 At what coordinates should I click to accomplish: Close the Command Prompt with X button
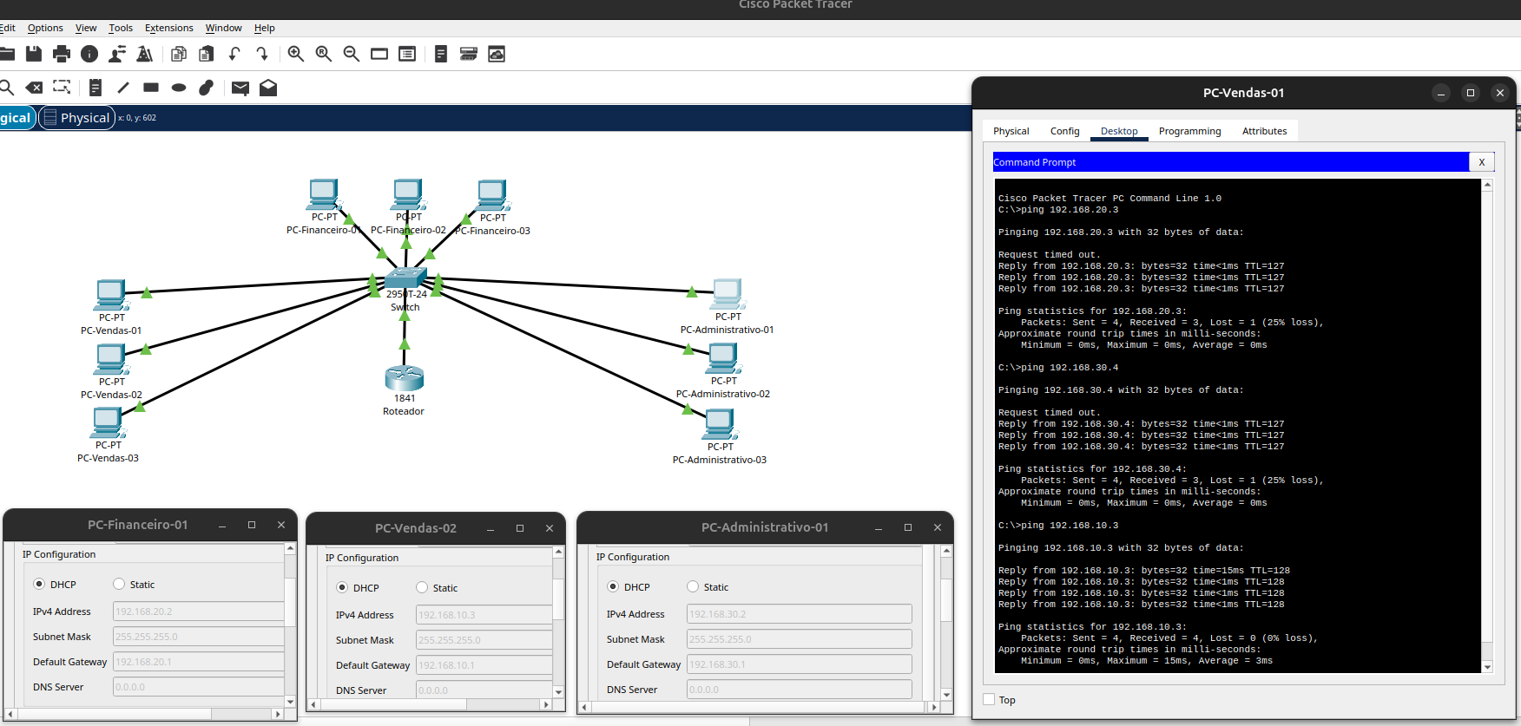[x=1482, y=162]
